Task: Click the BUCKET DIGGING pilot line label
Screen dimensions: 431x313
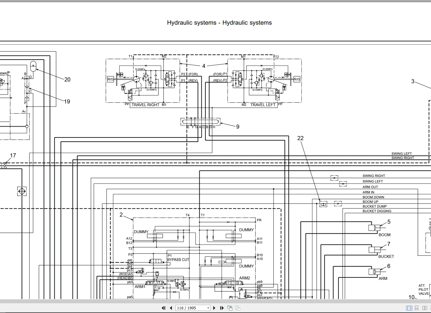Action: tap(377, 211)
